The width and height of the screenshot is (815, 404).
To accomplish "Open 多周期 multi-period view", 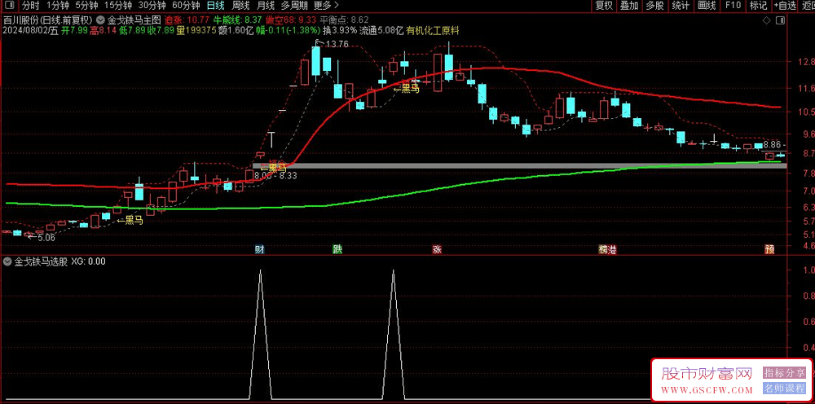I will click(x=295, y=6).
